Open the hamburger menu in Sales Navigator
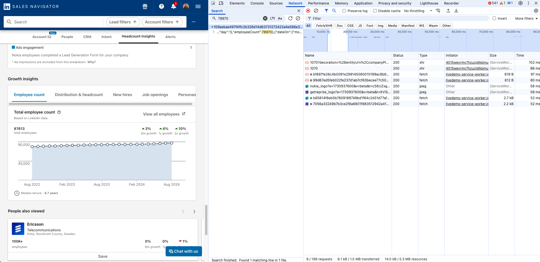 [x=198, y=6]
